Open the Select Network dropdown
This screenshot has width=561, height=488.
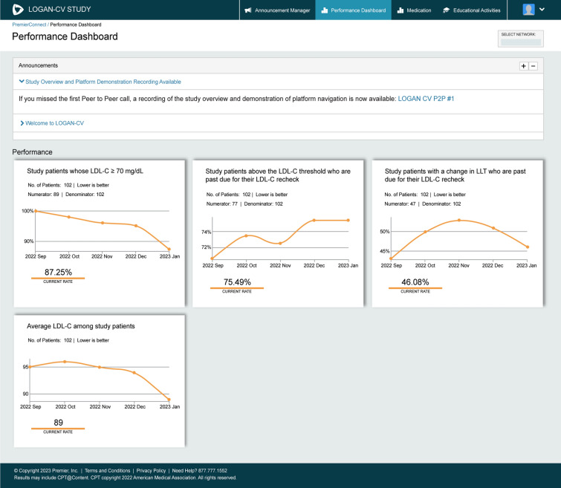[520, 42]
